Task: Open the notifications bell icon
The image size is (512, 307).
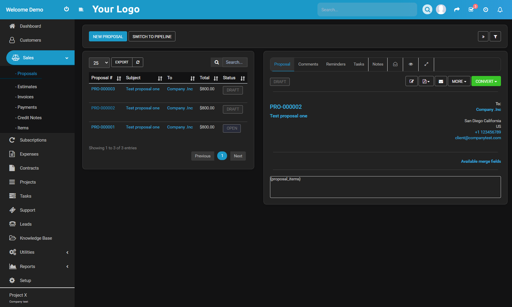Action: (500, 10)
